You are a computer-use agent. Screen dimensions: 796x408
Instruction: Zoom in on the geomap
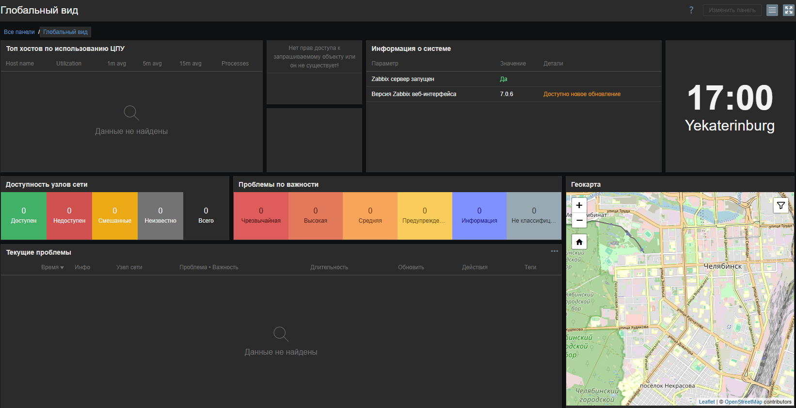pyautogui.click(x=579, y=205)
